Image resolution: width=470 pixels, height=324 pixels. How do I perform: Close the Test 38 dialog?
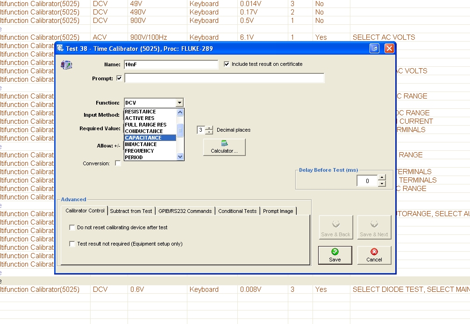pos(389,48)
